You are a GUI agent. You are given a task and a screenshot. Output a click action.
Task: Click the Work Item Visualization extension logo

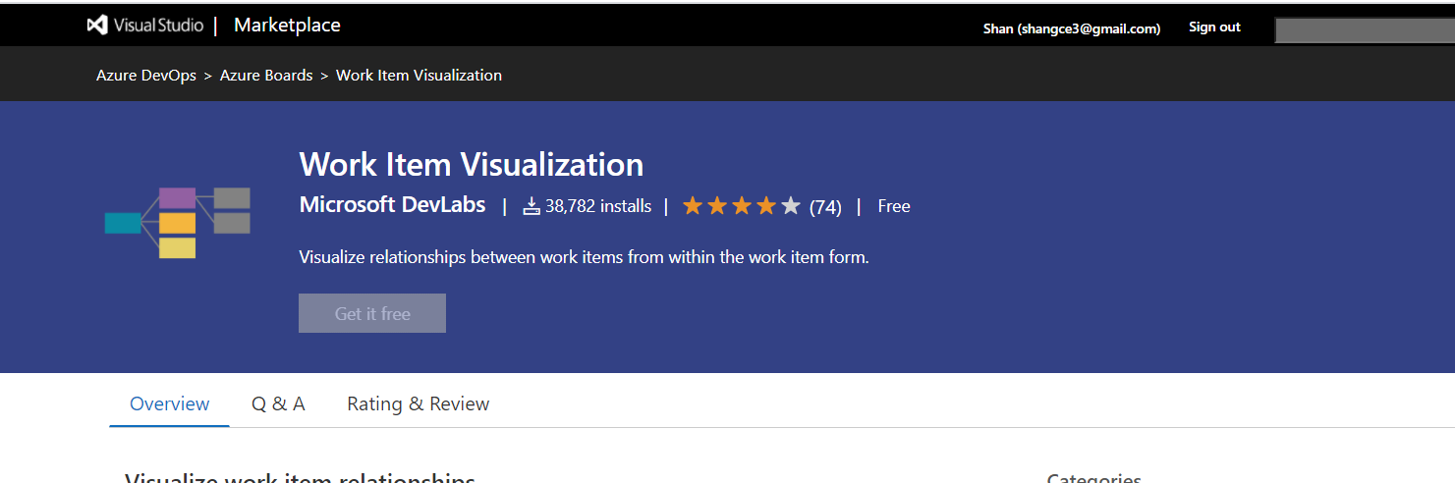click(x=178, y=223)
